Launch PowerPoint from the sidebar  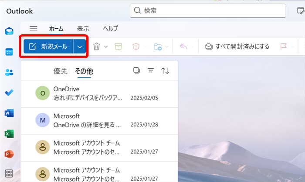tap(9, 154)
